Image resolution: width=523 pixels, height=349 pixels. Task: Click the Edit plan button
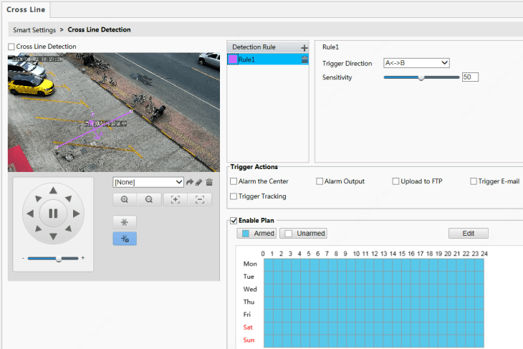coord(468,234)
